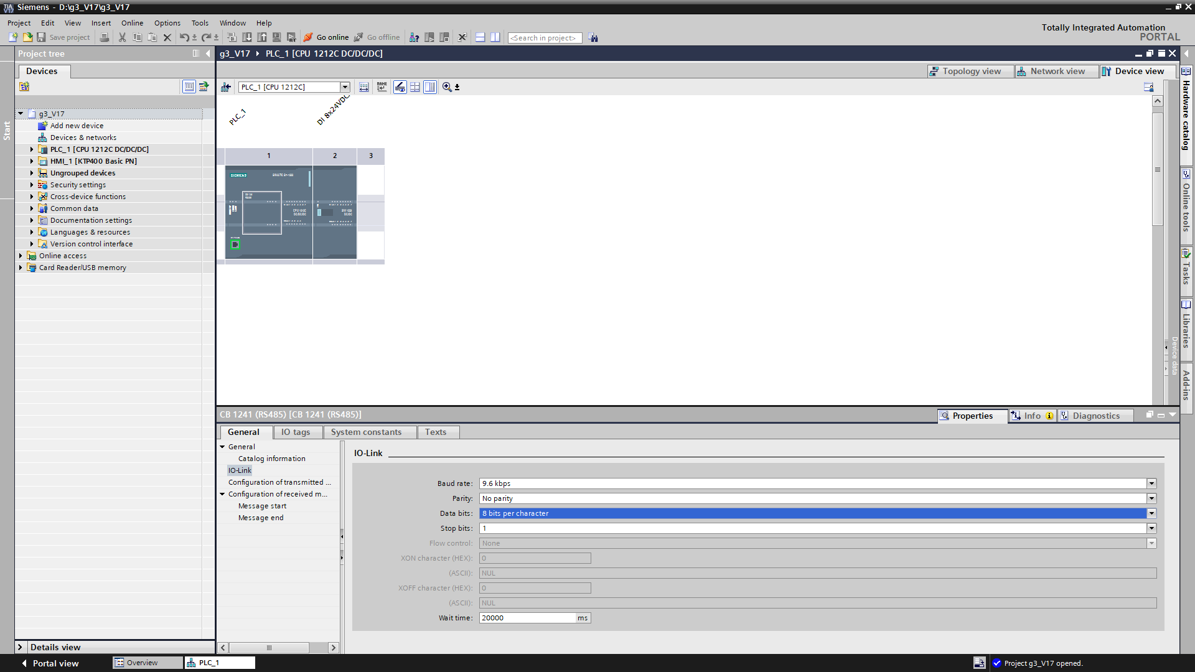Switch to Topology view tab
Viewport: 1195px width, 672px height.
[x=970, y=71]
